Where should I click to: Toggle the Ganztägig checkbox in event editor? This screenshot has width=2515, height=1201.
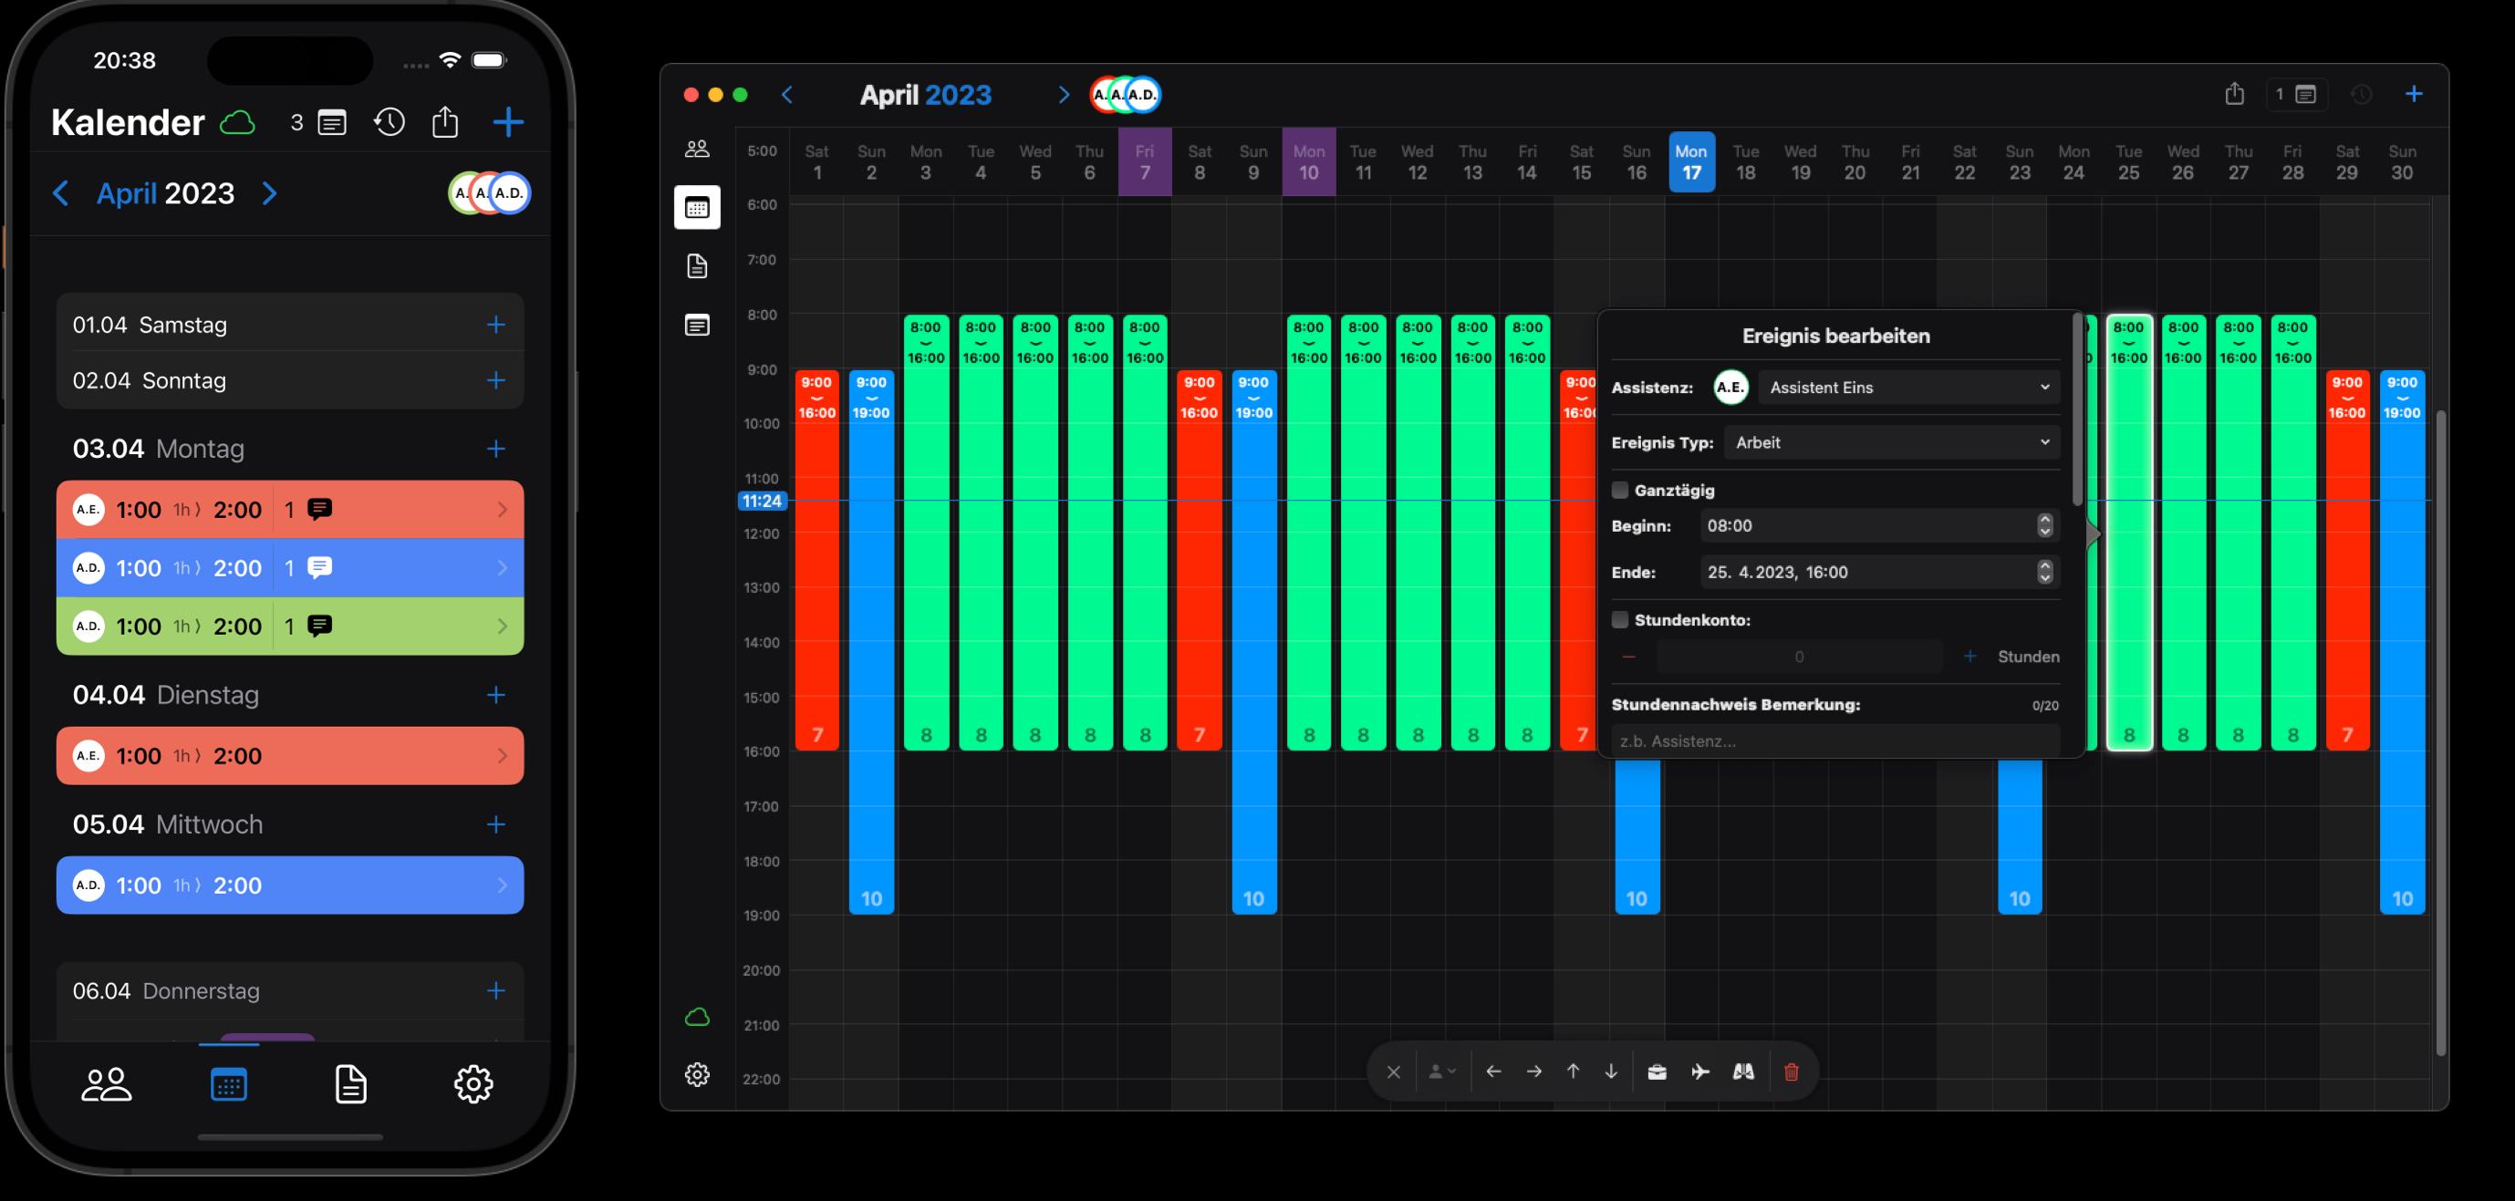[1620, 489]
